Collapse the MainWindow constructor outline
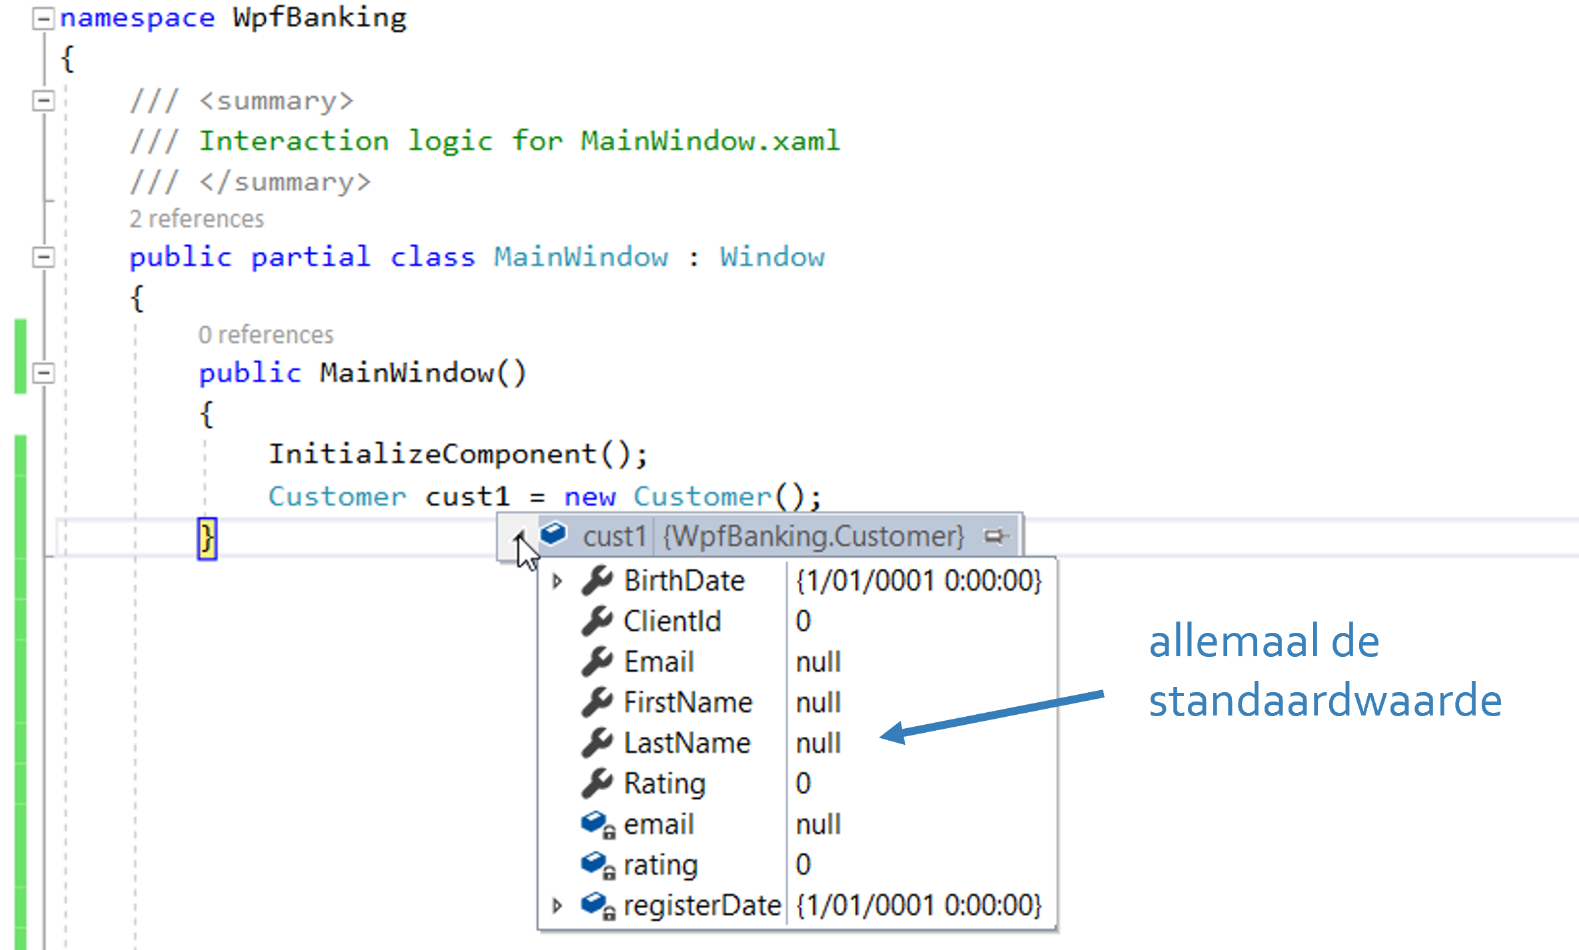The height and width of the screenshot is (950, 1579). pyautogui.click(x=43, y=372)
